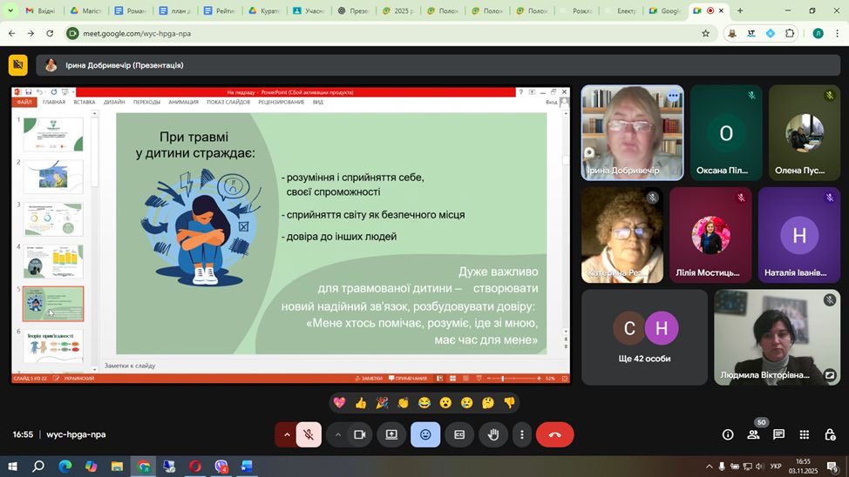Switch to the Рейтин document tab

pyautogui.click(x=221, y=10)
